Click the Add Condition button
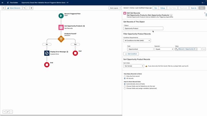 click(x=131, y=54)
